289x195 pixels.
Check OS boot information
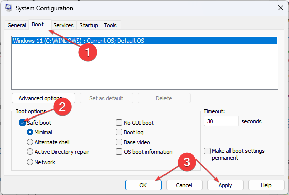point(119,152)
